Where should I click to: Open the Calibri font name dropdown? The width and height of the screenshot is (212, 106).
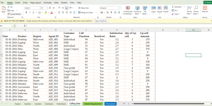point(39,8)
